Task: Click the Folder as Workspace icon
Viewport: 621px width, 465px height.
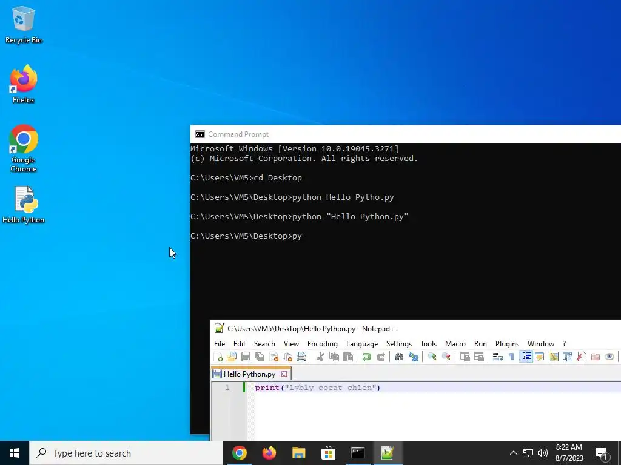Action: click(596, 357)
